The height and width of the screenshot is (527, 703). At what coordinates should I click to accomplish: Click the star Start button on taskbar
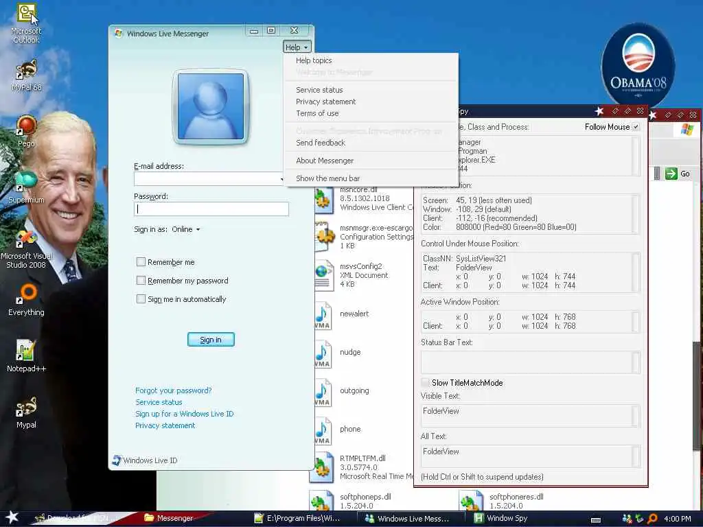(x=12, y=517)
